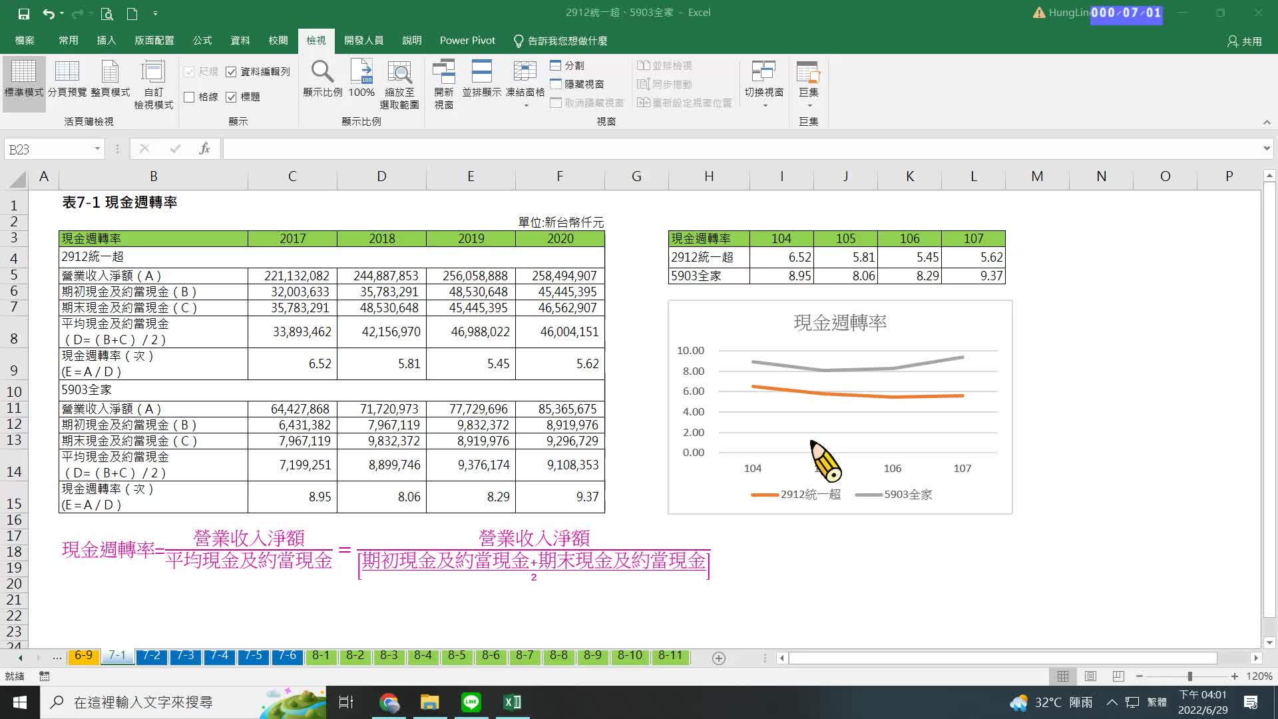
Task: Click the macro record icon in status bar
Action: click(45, 676)
